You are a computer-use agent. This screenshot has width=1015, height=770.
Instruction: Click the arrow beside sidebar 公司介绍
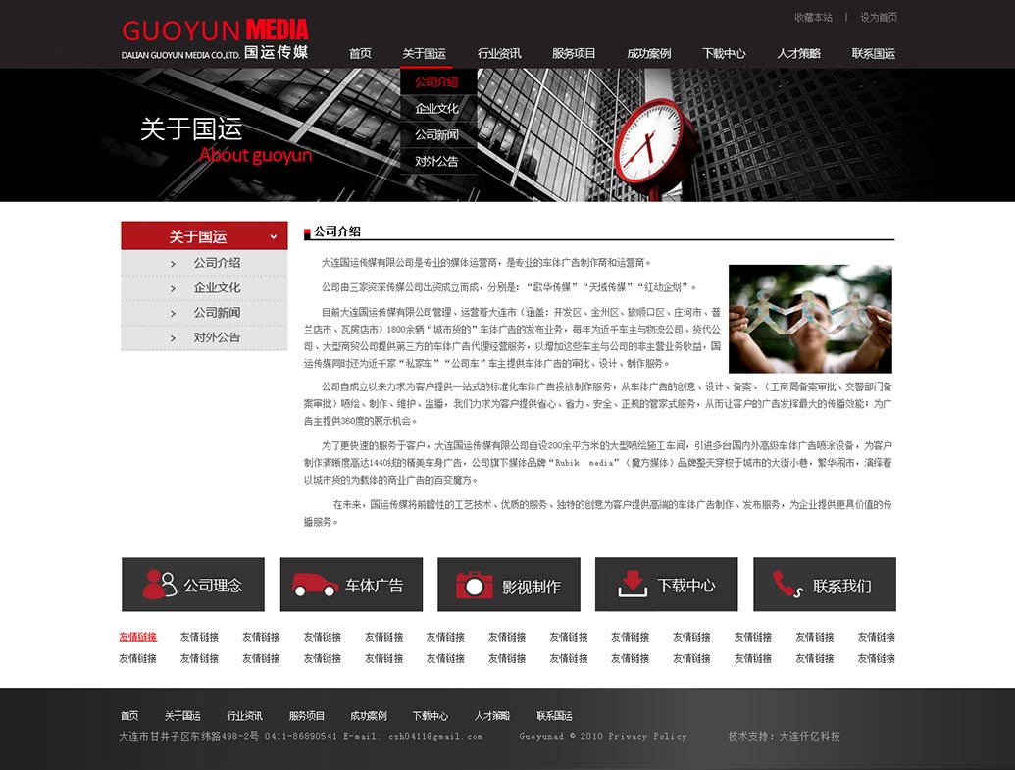click(x=173, y=264)
